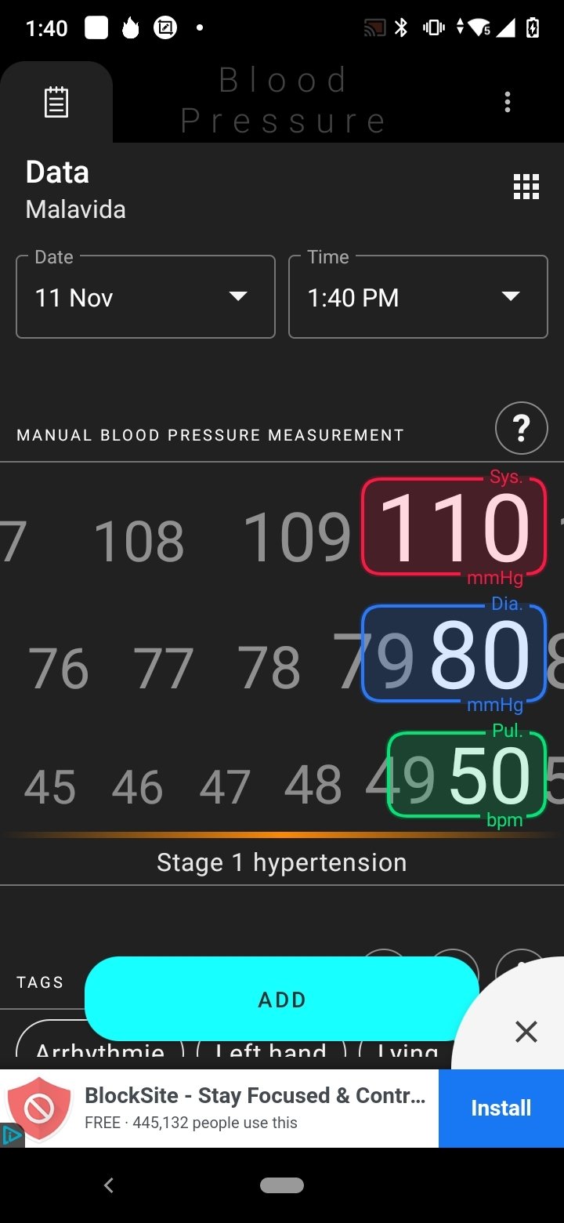Screen dimensions: 564x1223
Task: Open the notepad data tab icon
Action: click(56, 103)
